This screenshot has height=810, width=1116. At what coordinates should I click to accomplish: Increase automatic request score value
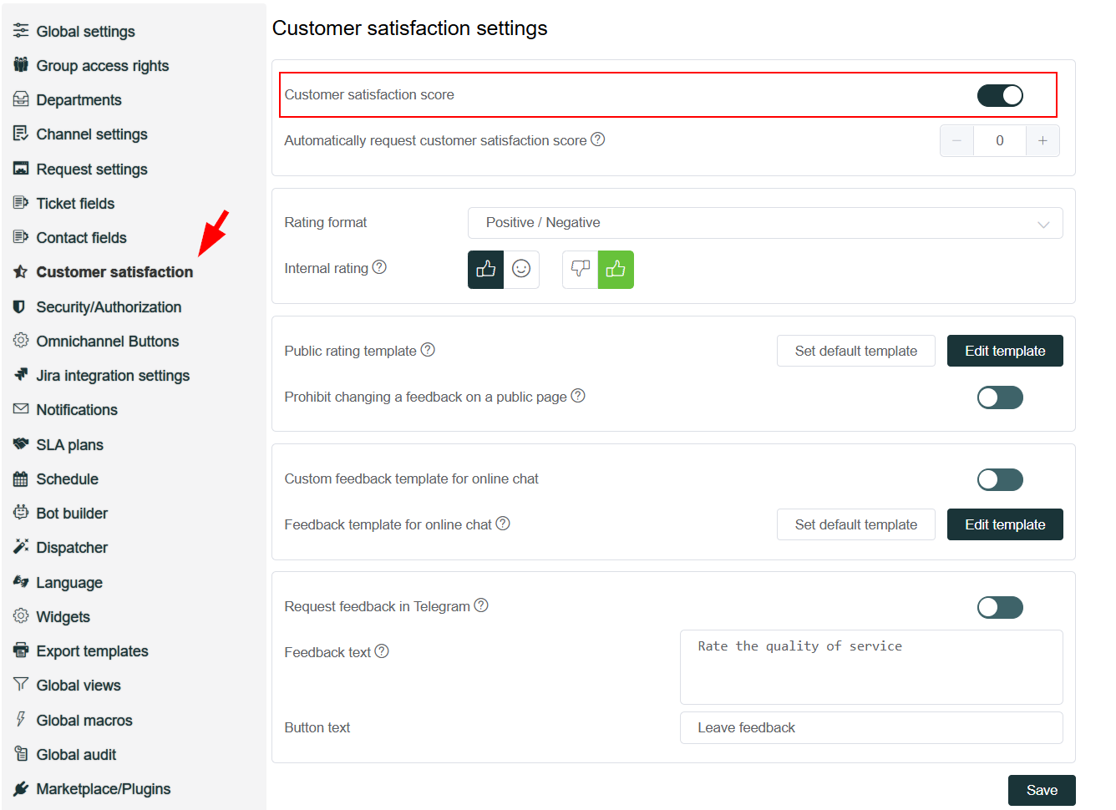1042,141
